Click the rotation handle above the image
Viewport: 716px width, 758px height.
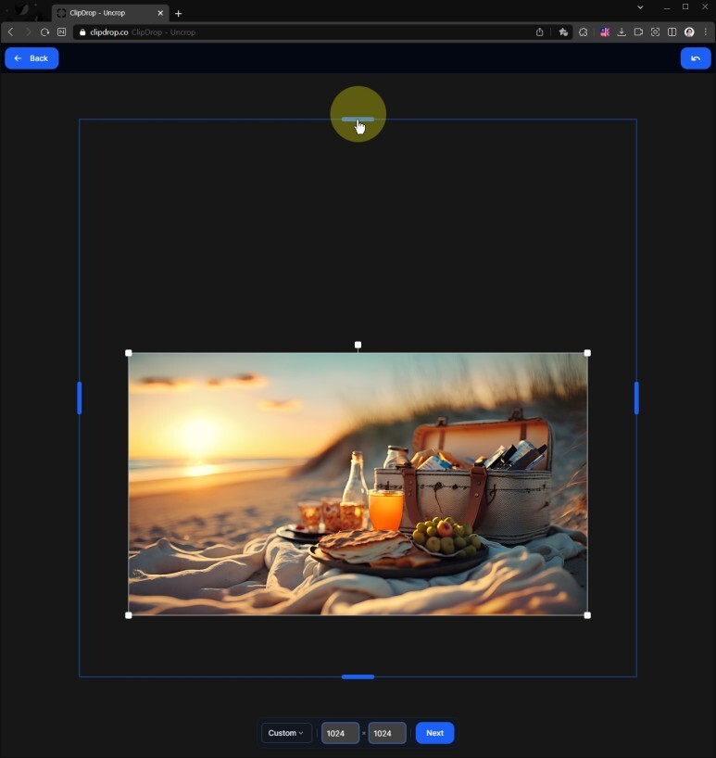tap(358, 345)
